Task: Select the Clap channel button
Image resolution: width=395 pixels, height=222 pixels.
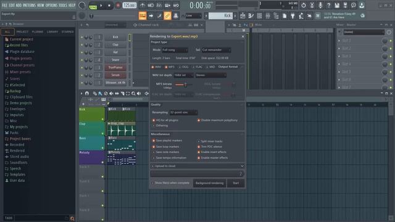Action: 115,44
